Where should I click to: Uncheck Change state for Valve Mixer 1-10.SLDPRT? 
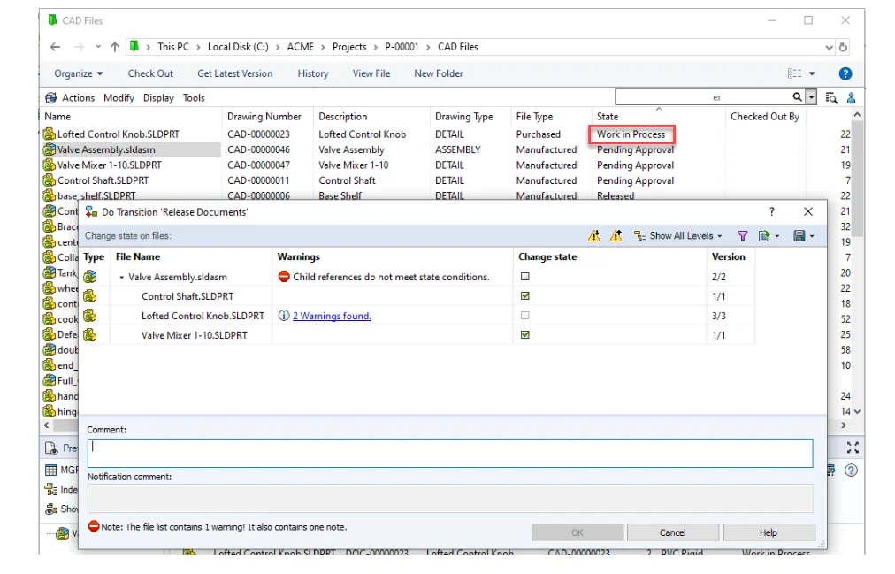pyautogui.click(x=525, y=335)
